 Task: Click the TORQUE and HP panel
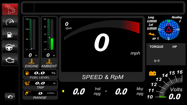coord(166,54)
